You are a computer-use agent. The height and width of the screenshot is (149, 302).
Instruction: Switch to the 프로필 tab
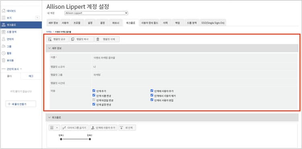[77, 22]
